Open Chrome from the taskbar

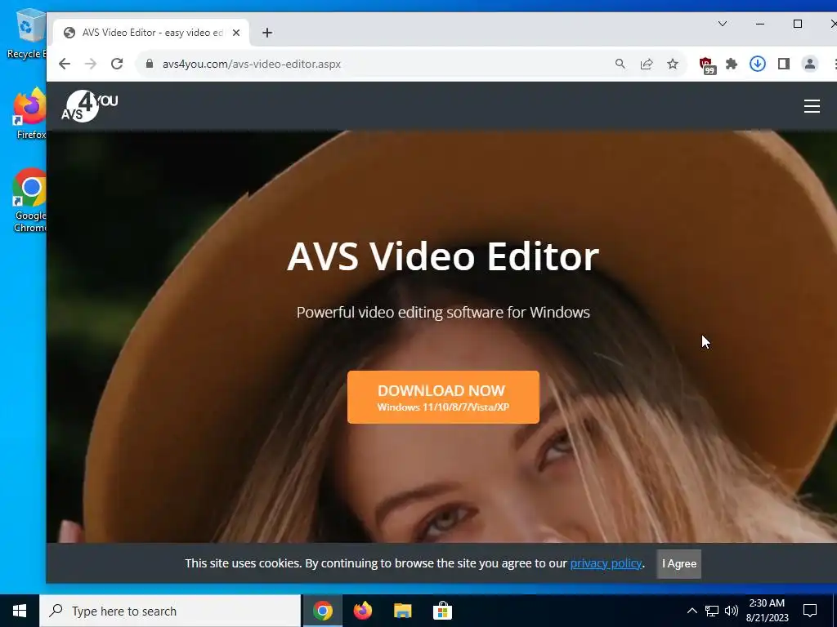(x=323, y=611)
